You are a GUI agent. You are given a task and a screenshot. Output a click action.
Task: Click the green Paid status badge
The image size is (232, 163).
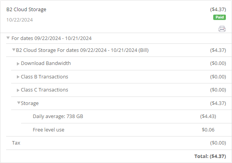coord(219,17)
